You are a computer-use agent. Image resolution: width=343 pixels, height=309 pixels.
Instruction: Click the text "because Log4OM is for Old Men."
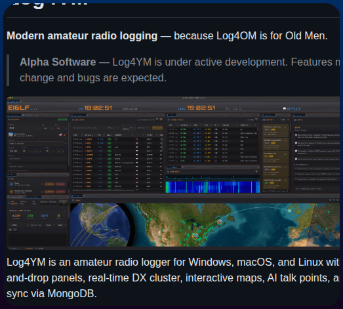pyautogui.click(x=251, y=36)
